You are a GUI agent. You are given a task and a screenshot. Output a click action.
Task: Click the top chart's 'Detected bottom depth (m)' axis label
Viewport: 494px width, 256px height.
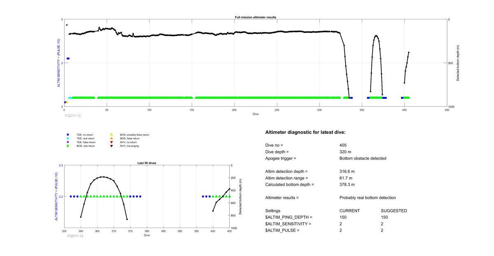click(458, 63)
